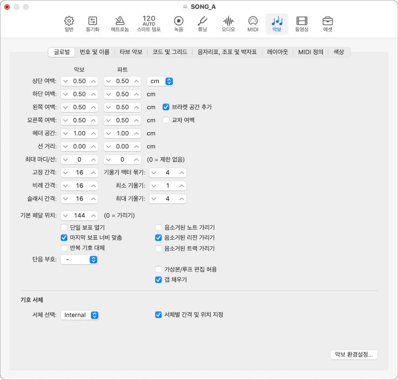Toggle 마지막 보표 너비 맞춤 checkbox
This screenshot has width=398, height=380.
click(x=64, y=238)
